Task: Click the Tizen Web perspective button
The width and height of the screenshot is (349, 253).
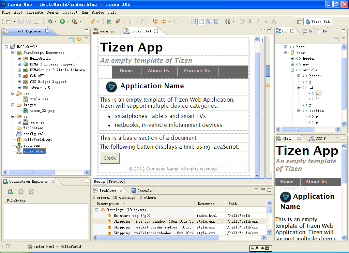Action: 318,22
